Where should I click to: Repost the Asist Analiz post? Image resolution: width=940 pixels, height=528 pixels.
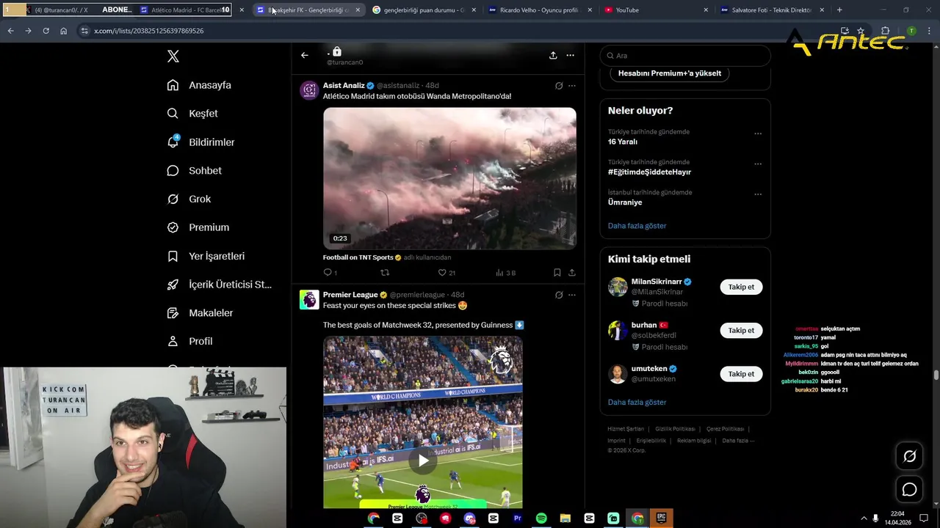(x=385, y=272)
